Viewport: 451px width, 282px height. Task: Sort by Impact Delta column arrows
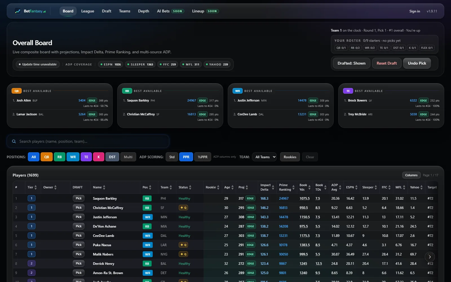(x=273, y=187)
